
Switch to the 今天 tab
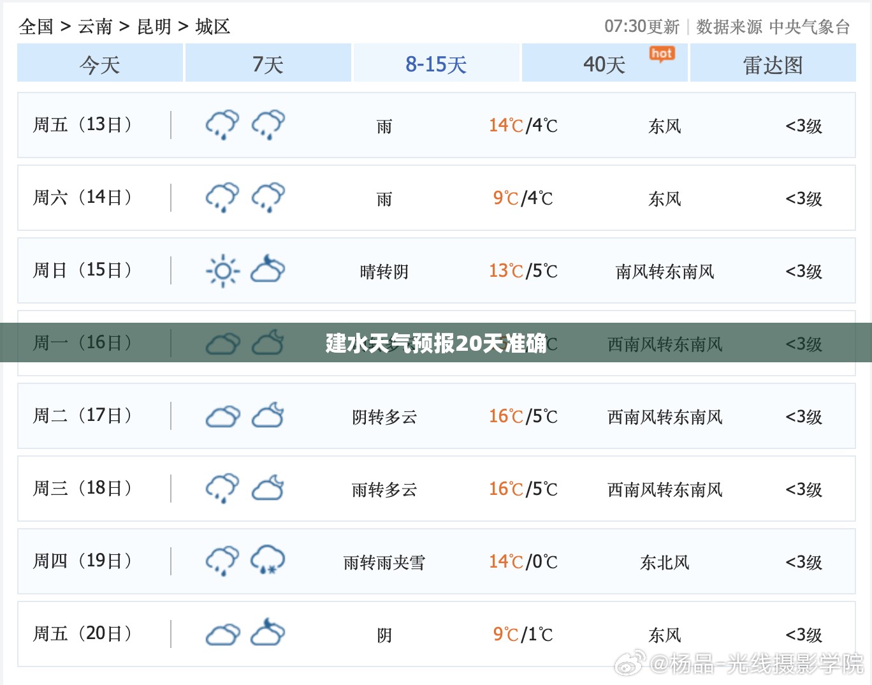click(x=100, y=63)
